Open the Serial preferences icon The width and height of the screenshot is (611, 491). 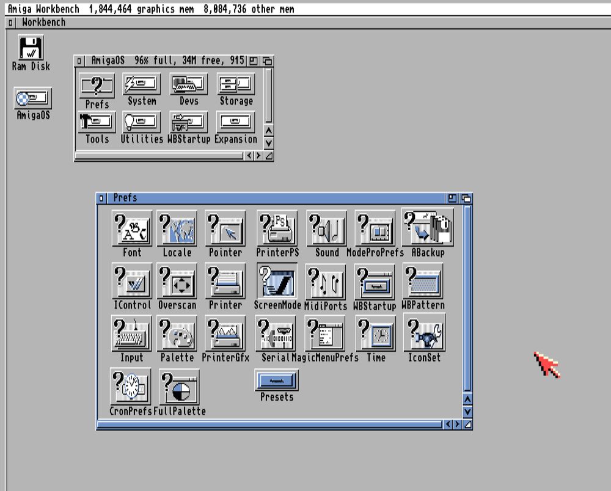pyautogui.click(x=276, y=333)
